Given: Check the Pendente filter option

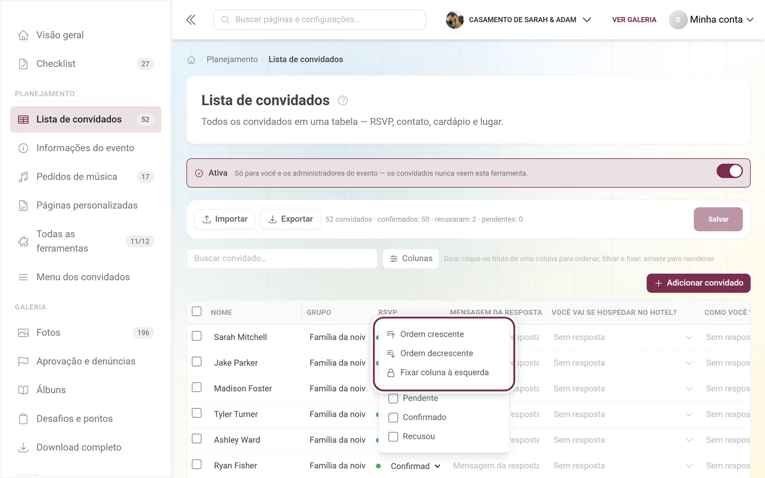Looking at the screenshot, I should 394,398.
